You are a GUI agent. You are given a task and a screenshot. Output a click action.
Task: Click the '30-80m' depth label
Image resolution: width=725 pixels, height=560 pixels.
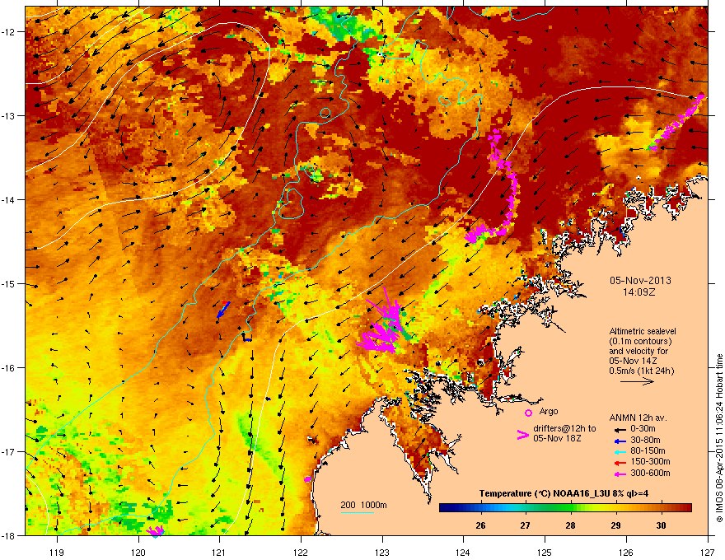[645, 441]
